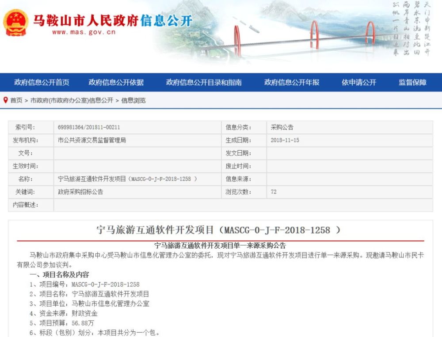Select budget line 项目预算：56.88万

(61, 323)
